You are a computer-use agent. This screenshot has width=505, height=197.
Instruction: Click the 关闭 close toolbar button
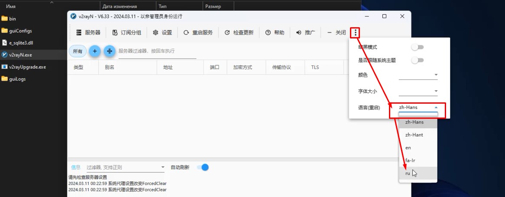pyautogui.click(x=336, y=32)
